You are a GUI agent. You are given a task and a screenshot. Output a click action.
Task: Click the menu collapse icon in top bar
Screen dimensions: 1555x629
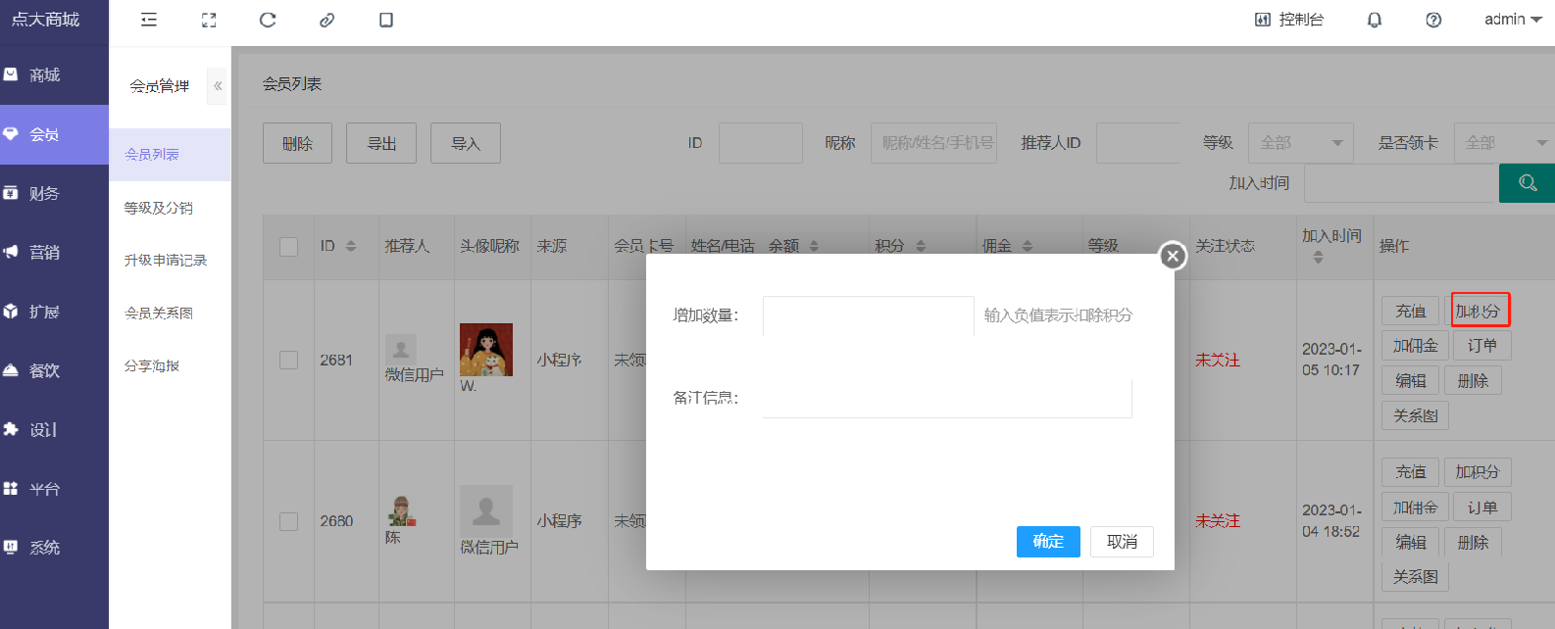point(149,20)
